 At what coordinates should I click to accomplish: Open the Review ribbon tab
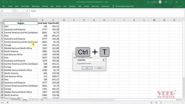click(58, 6)
